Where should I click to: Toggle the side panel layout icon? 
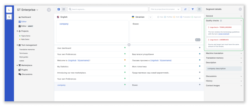pos(199,9)
